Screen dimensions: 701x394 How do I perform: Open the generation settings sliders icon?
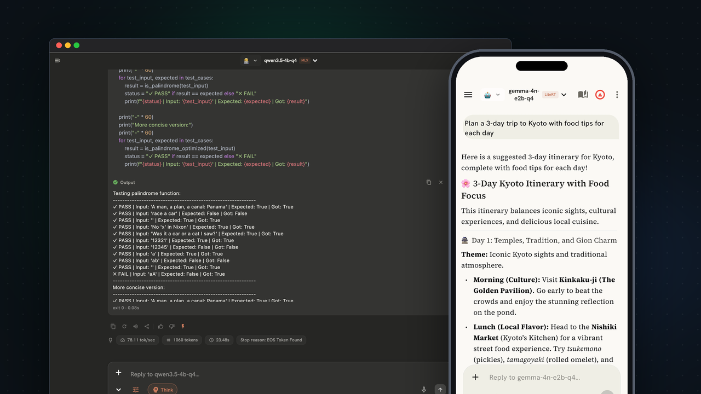pyautogui.click(x=136, y=390)
